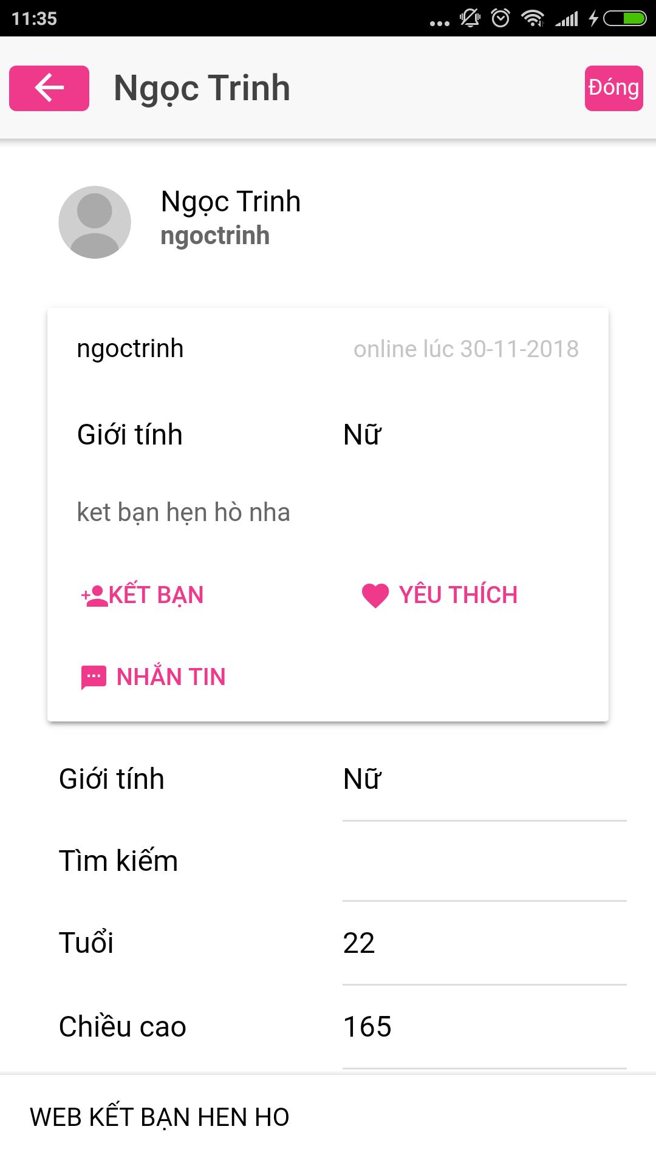Click the YÊU THÍCH label
656x1166 pixels.
tap(458, 595)
